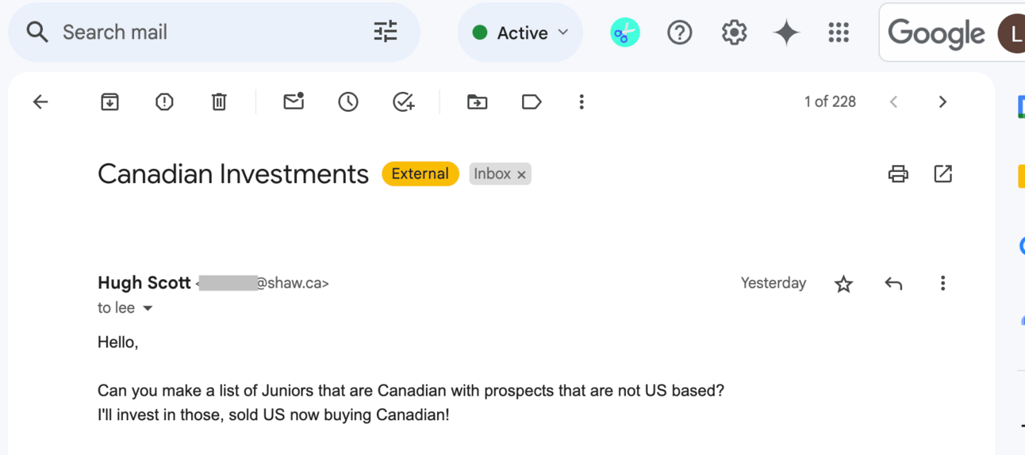1025x455 pixels.
Task: Delete the Canadian Investments email
Action: click(x=219, y=101)
